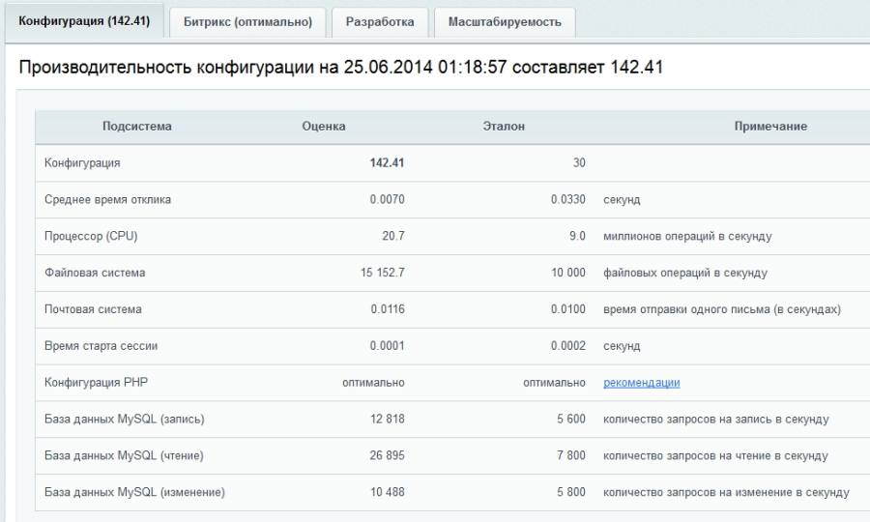The height and width of the screenshot is (522, 870).
Task: Click the количество запросов на запись note
Action: [715, 420]
